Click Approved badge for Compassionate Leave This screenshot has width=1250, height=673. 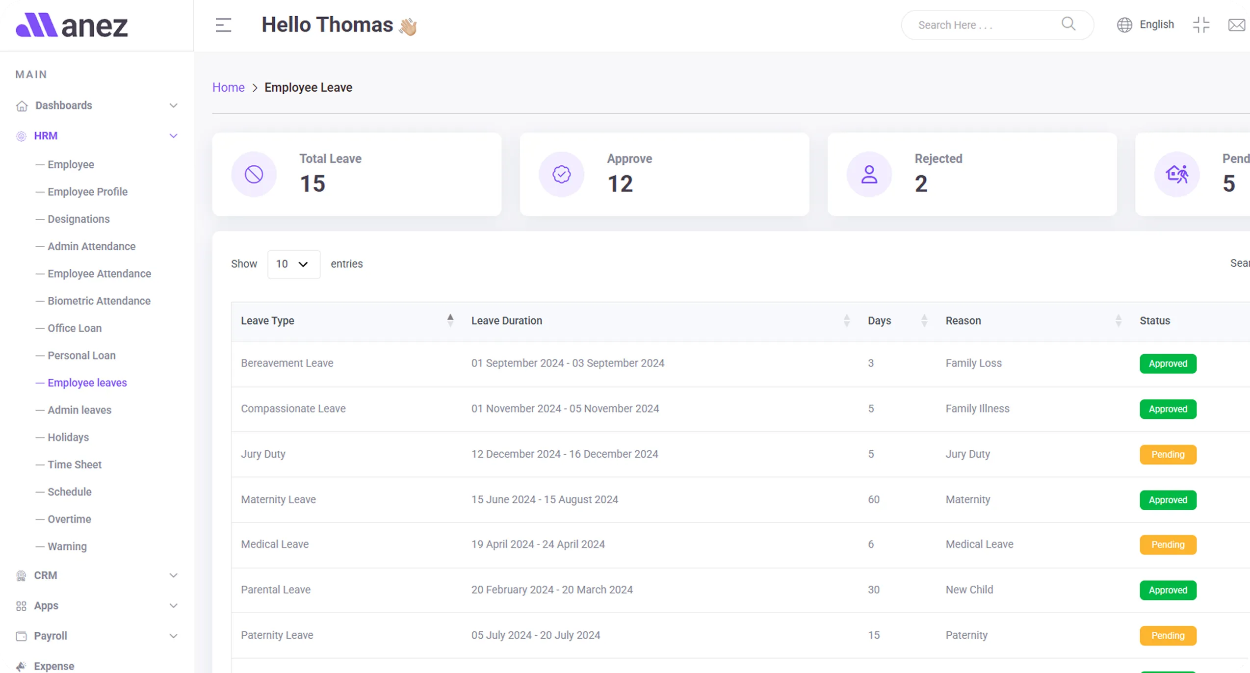tap(1168, 409)
